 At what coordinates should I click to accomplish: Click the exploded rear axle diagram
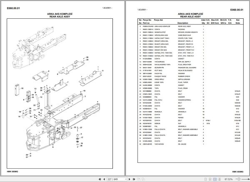(60, 93)
